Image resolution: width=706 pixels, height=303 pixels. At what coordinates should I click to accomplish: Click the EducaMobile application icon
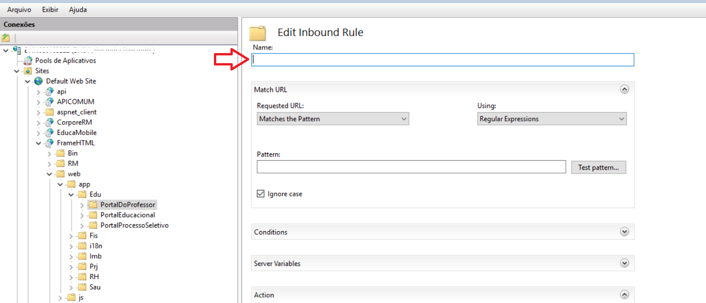[x=49, y=133]
